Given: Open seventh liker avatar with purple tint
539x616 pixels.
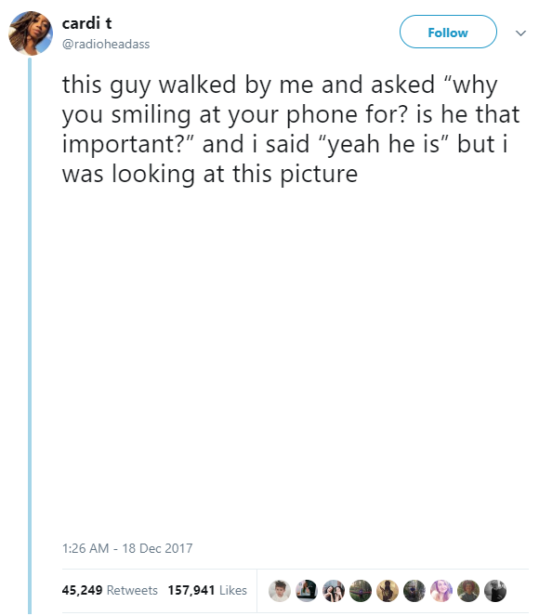Looking at the screenshot, I should (441, 591).
